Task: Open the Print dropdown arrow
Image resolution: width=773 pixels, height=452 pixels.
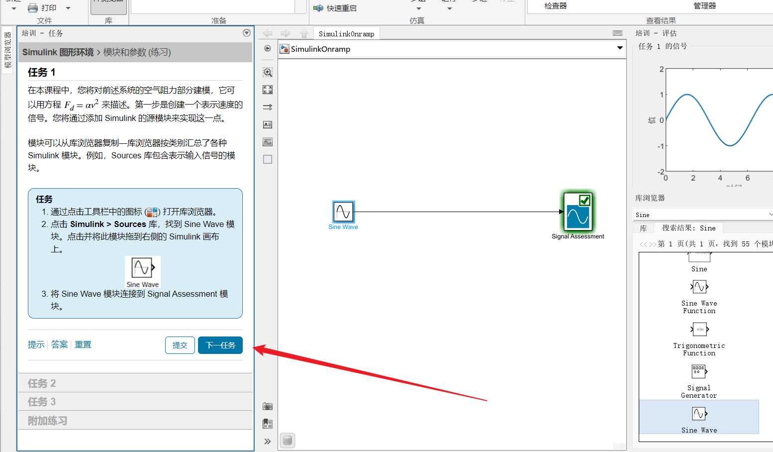Action: (68, 8)
